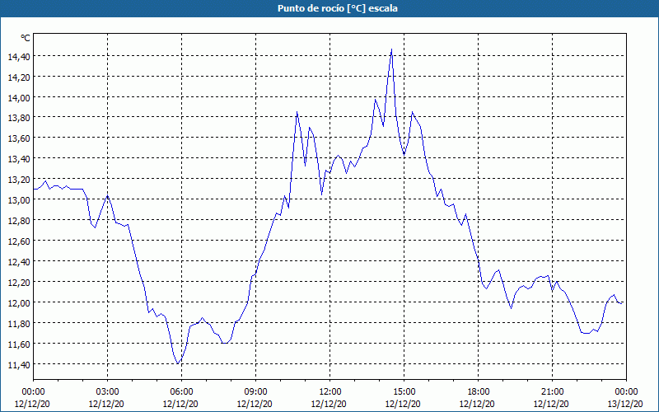Click the 09:00 time axis label
The image size is (659, 412).
(255, 392)
